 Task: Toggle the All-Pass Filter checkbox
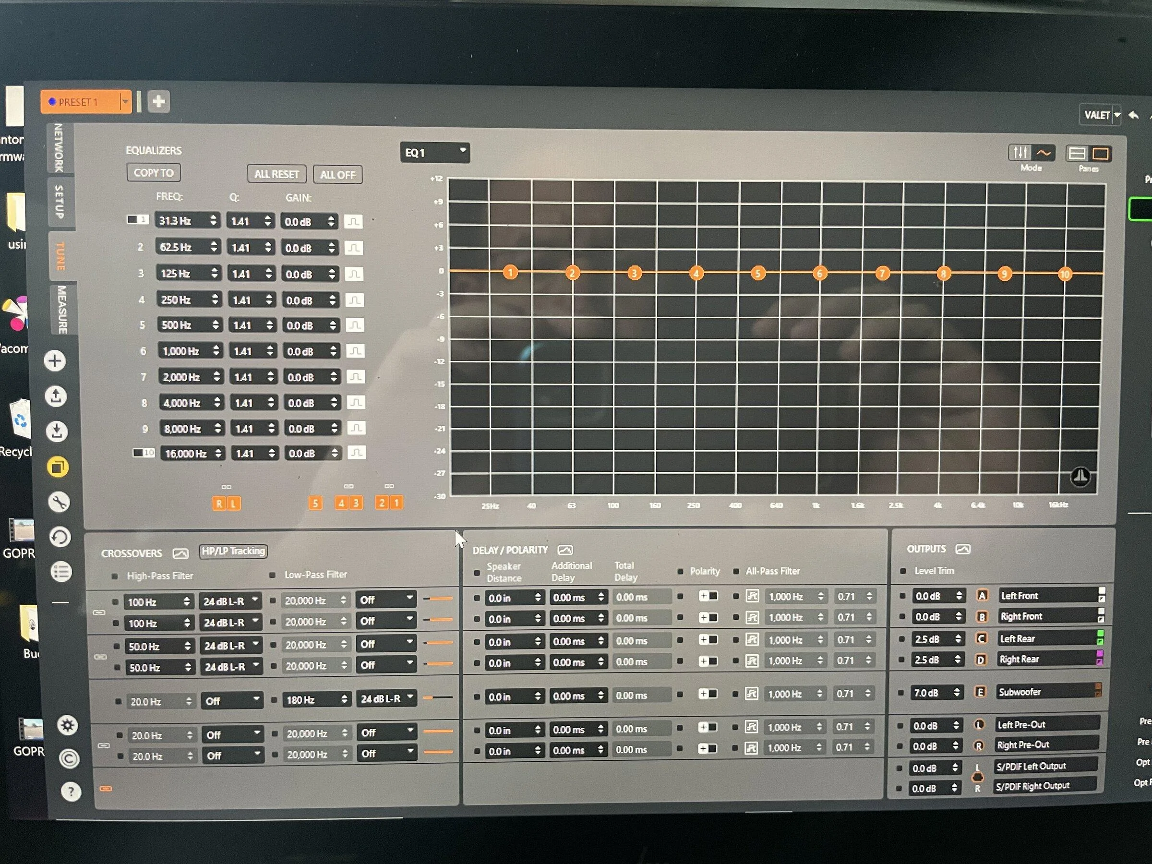click(736, 571)
